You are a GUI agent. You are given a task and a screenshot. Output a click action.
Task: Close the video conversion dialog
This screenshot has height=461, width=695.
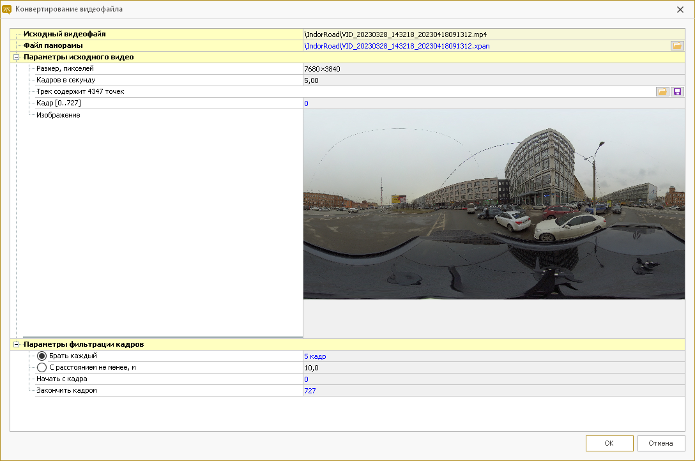(680, 10)
